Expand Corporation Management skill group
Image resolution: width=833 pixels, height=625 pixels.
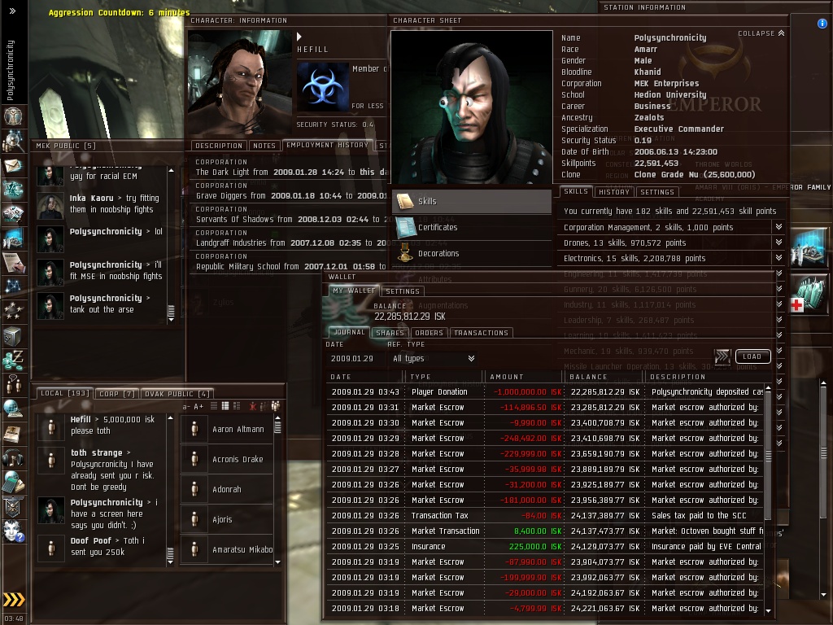pos(778,227)
